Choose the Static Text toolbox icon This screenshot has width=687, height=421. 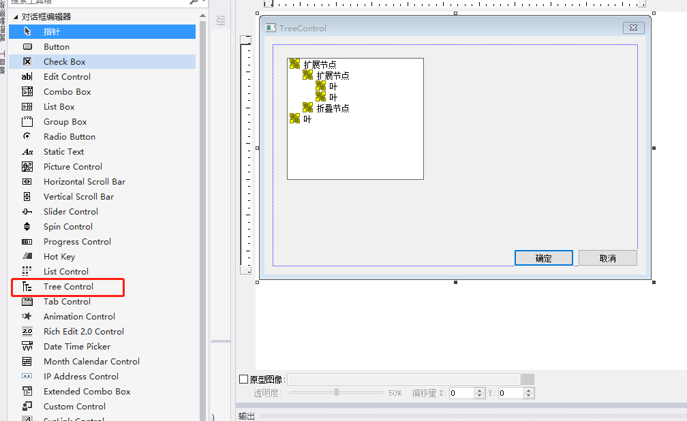(27, 152)
